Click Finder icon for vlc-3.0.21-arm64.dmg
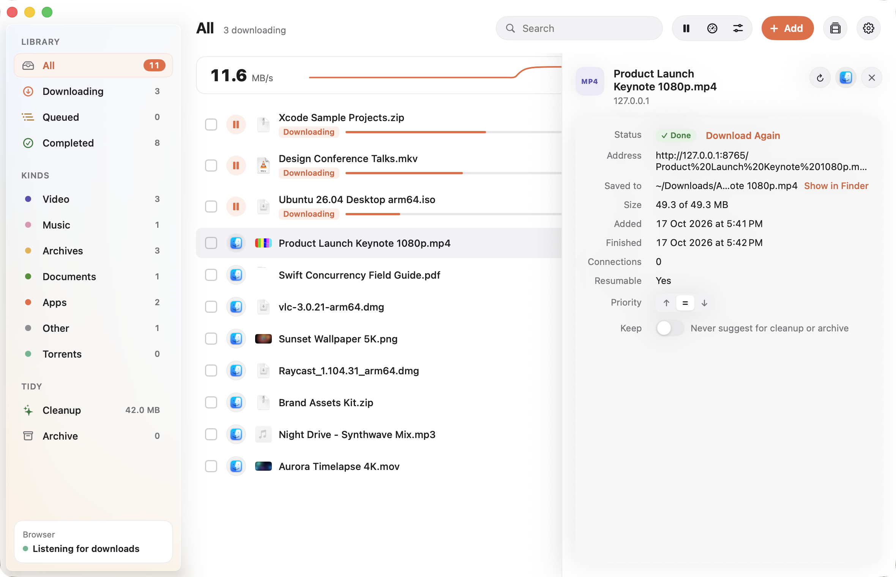Image resolution: width=896 pixels, height=577 pixels. coord(236,307)
